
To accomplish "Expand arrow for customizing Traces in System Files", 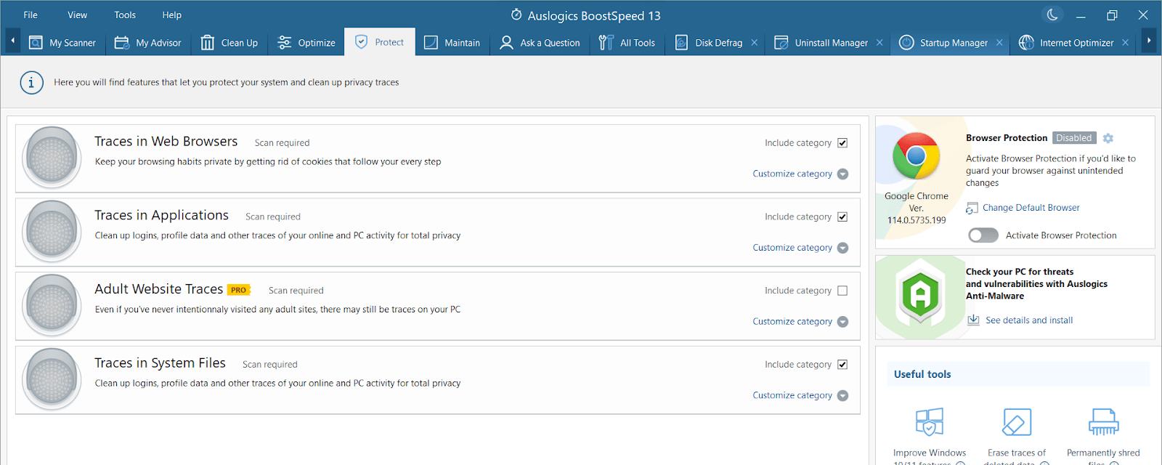I will pyautogui.click(x=842, y=396).
